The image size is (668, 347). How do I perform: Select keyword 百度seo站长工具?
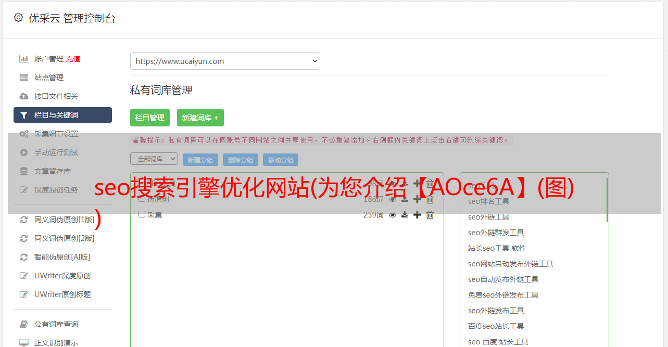(496, 326)
